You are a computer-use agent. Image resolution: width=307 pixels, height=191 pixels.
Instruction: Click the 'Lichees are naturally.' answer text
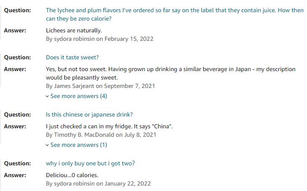74,30
